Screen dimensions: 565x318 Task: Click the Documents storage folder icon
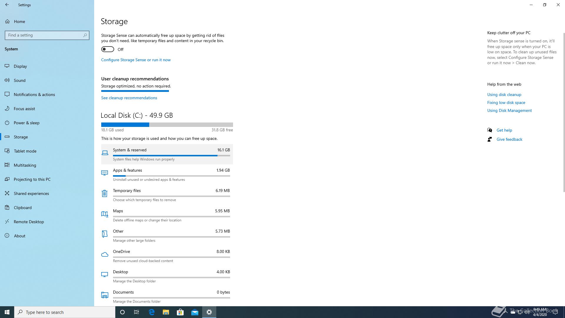104,295
